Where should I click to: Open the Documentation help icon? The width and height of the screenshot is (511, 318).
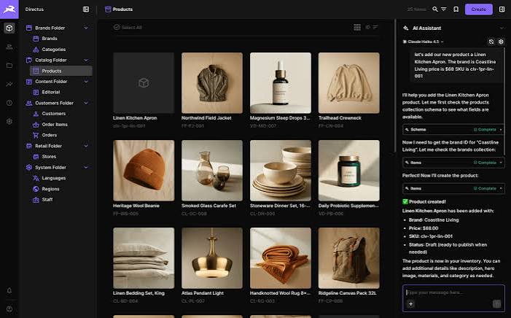click(9, 103)
